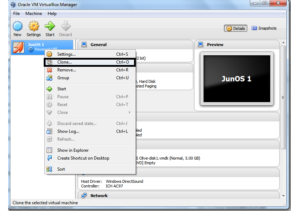Image resolution: width=291 pixels, height=211 pixels.
Task: Open the File menu
Action: click(16, 14)
